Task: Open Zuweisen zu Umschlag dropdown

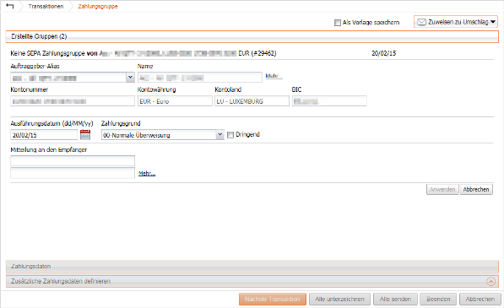Action: click(456, 22)
